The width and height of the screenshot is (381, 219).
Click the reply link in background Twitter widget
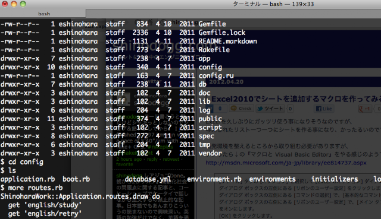coord(152,159)
